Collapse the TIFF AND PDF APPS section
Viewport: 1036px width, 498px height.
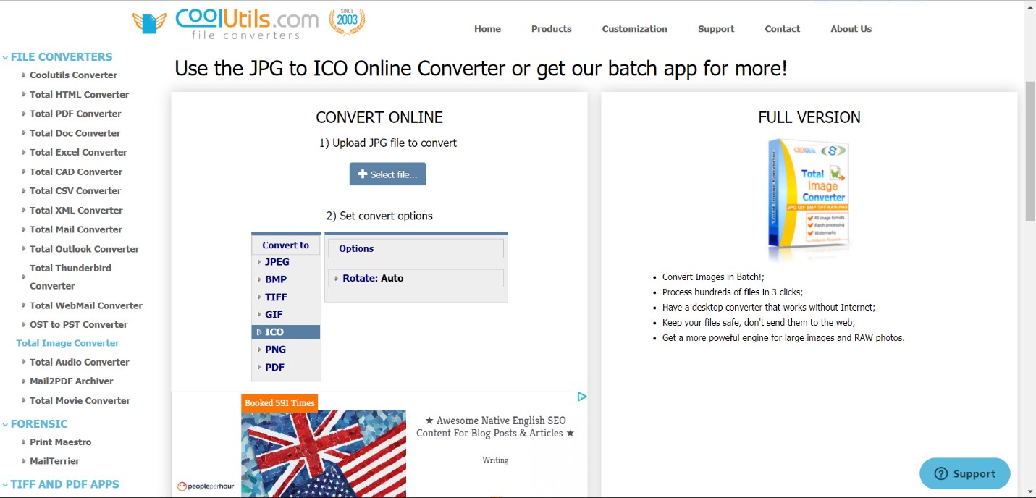pyautogui.click(x=60, y=484)
